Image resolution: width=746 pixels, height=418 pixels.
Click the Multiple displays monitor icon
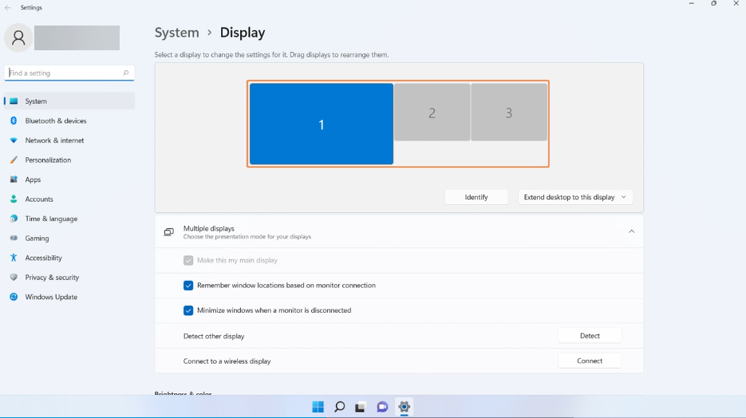tap(168, 231)
